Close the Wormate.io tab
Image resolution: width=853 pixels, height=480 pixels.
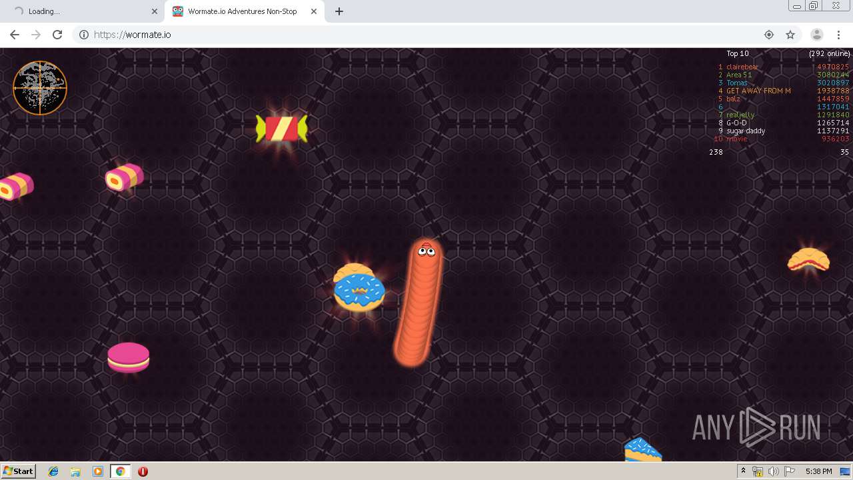(313, 11)
